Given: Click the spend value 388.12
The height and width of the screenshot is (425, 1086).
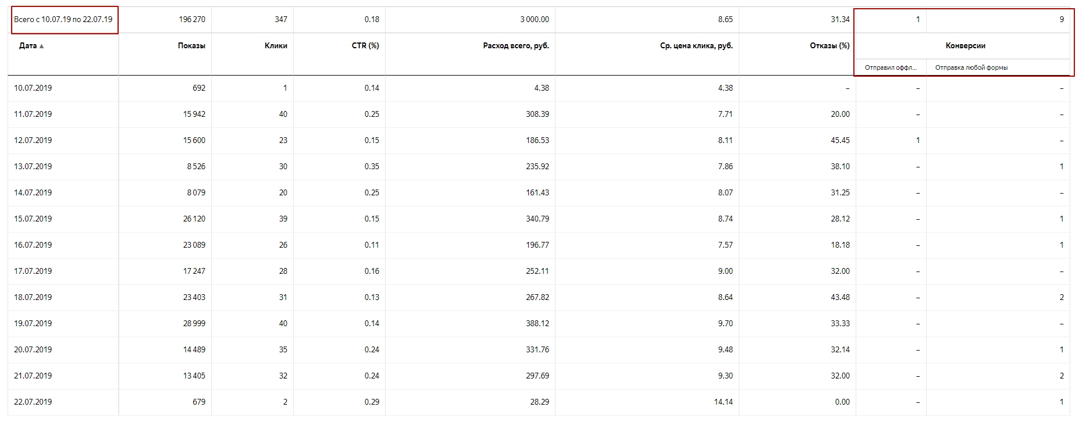Looking at the screenshot, I should pos(537,323).
